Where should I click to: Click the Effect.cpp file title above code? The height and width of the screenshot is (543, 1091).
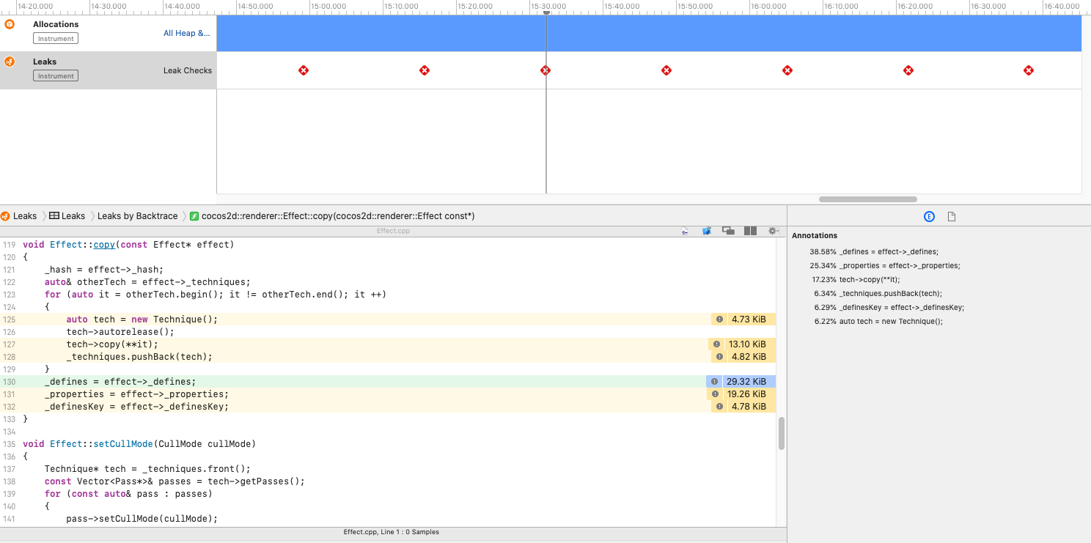[x=392, y=231]
